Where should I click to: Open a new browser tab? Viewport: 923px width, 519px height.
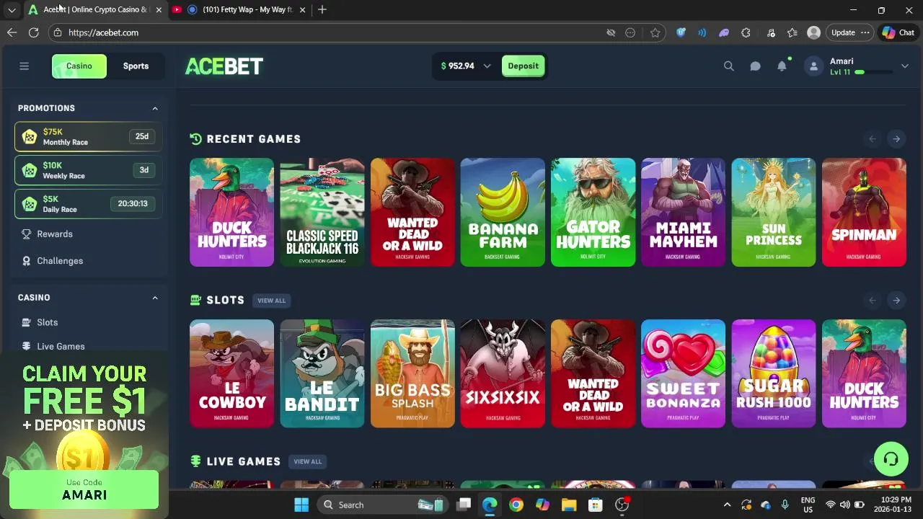[322, 9]
